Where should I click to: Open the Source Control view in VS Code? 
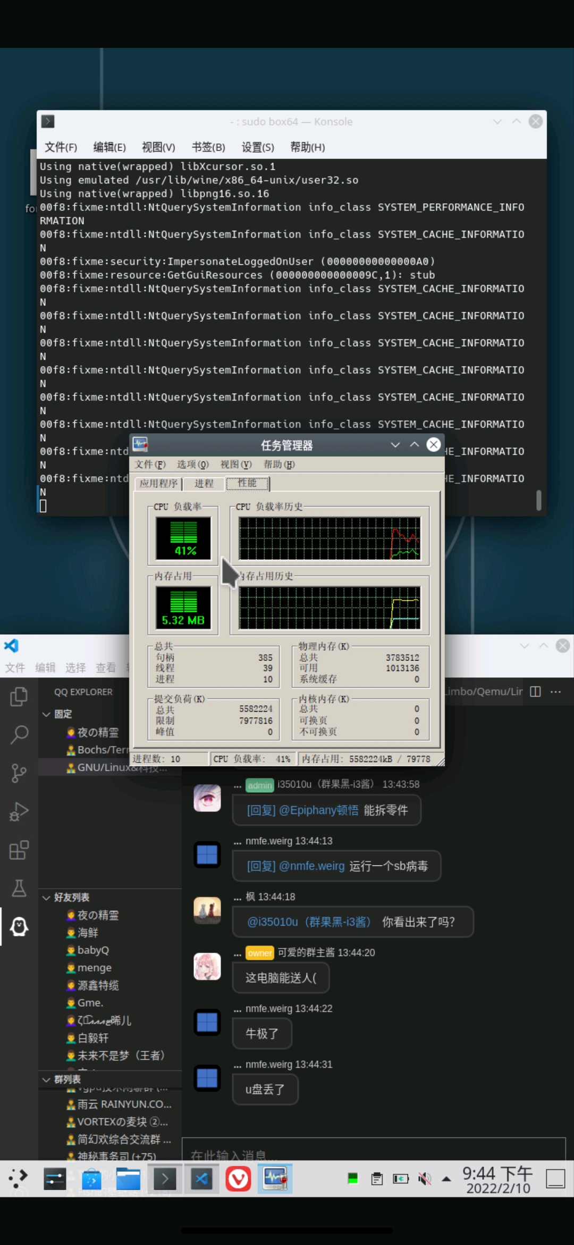[19, 773]
